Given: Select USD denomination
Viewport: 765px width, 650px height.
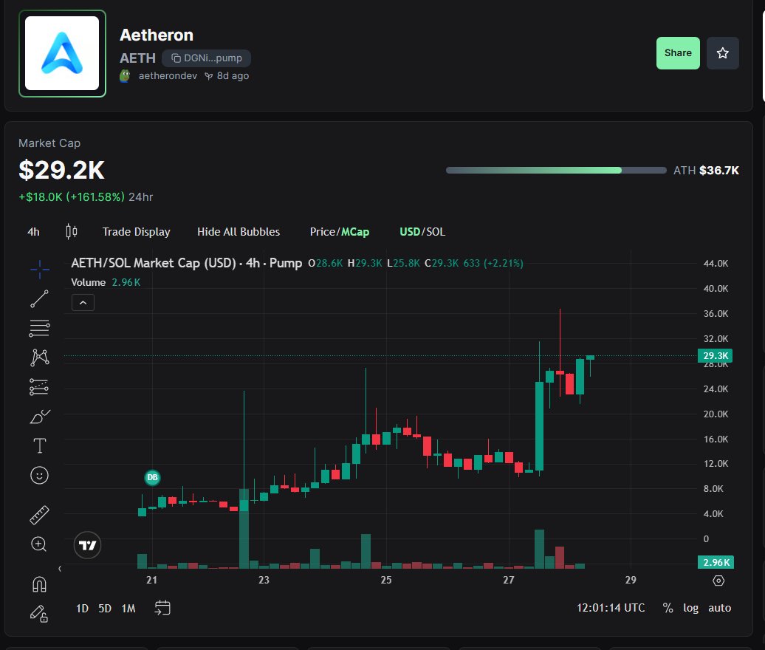Looking at the screenshot, I should pos(410,232).
